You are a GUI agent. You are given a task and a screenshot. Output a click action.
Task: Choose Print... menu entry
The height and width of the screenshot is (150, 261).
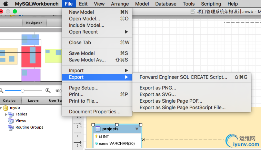click(97, 94)
